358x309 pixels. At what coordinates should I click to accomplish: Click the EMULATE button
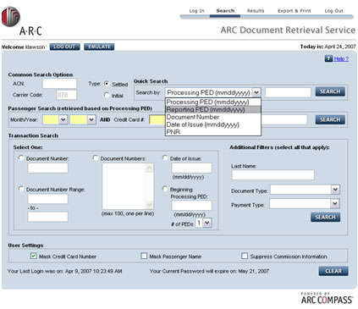99,47
